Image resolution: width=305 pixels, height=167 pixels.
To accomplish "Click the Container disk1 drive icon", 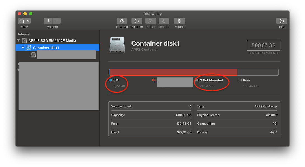I will (x=117, y=45).
